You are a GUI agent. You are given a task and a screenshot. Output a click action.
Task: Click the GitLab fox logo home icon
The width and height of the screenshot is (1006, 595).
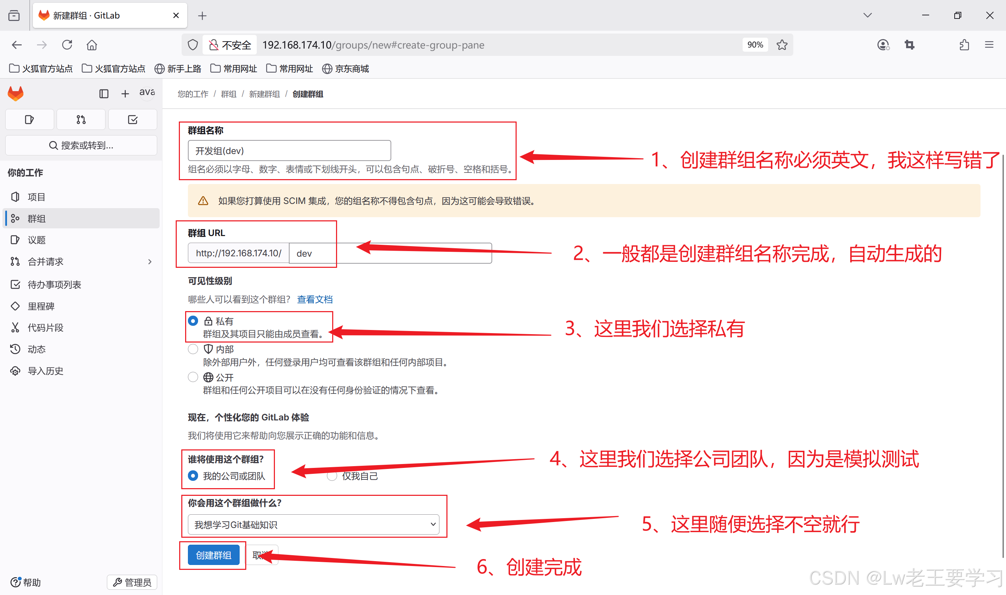click(x=16, y=94)
